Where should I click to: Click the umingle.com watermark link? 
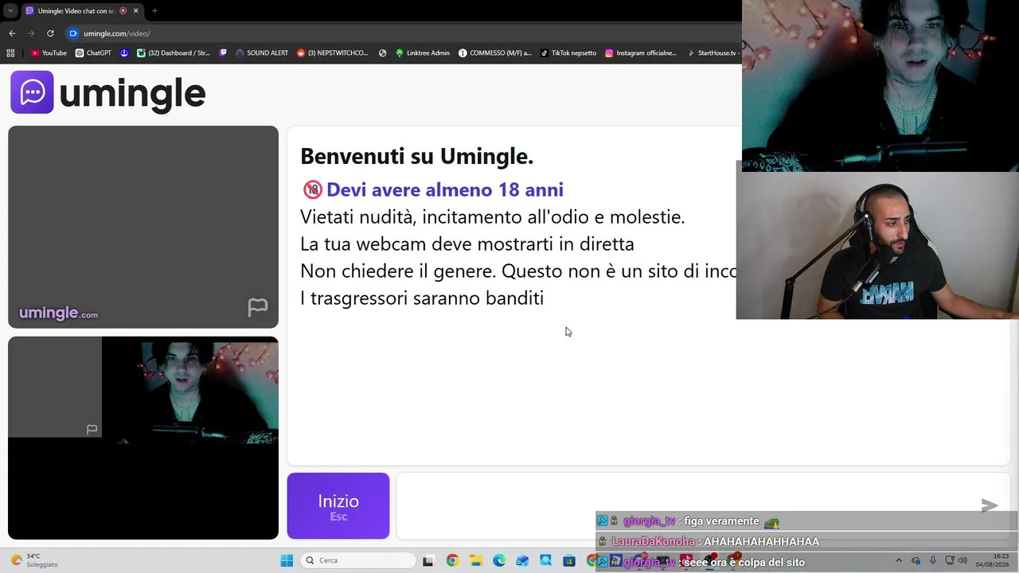[58, 313]
